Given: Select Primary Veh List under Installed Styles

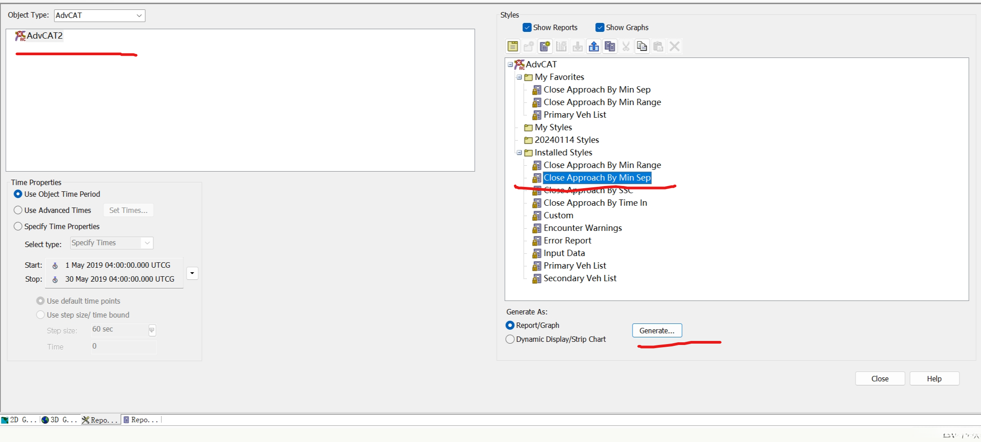Looking at the screenshot, I should point(575,266).
